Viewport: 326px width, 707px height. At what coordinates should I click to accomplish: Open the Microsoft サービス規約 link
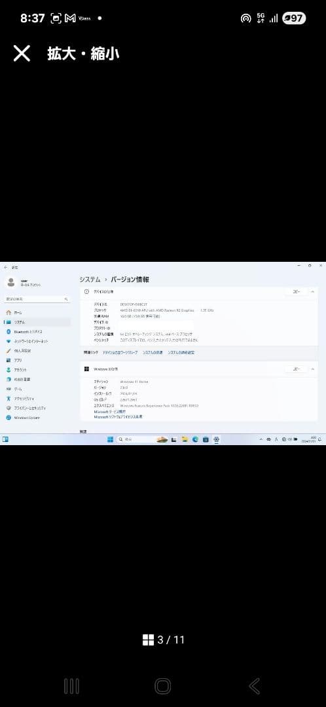pos(109,412)
